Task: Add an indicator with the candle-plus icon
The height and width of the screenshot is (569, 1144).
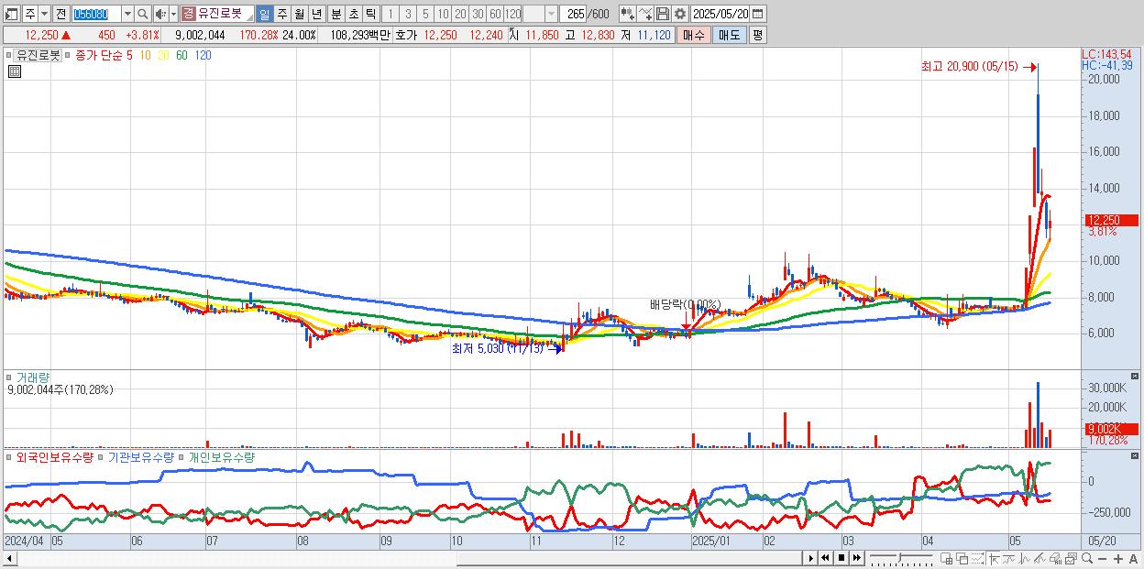Action: 627,14
